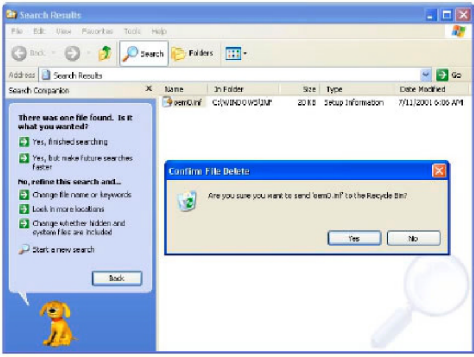Viewport: 474px width, 357px height.
Task: Cancel deletion with the No button
Action: [414, 238]
